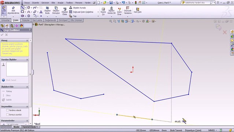The width and height of the screenshot is (234, 132).
Task: Select the Line sketch tool
Action: coord(22,8)
